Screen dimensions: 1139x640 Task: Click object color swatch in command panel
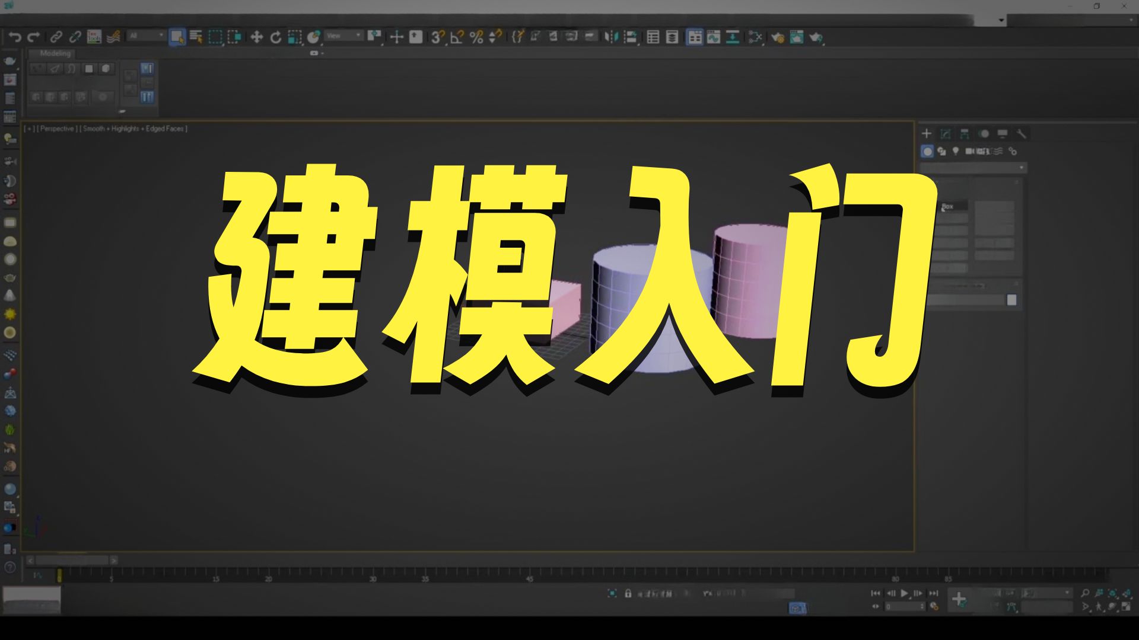(1012, 300)
